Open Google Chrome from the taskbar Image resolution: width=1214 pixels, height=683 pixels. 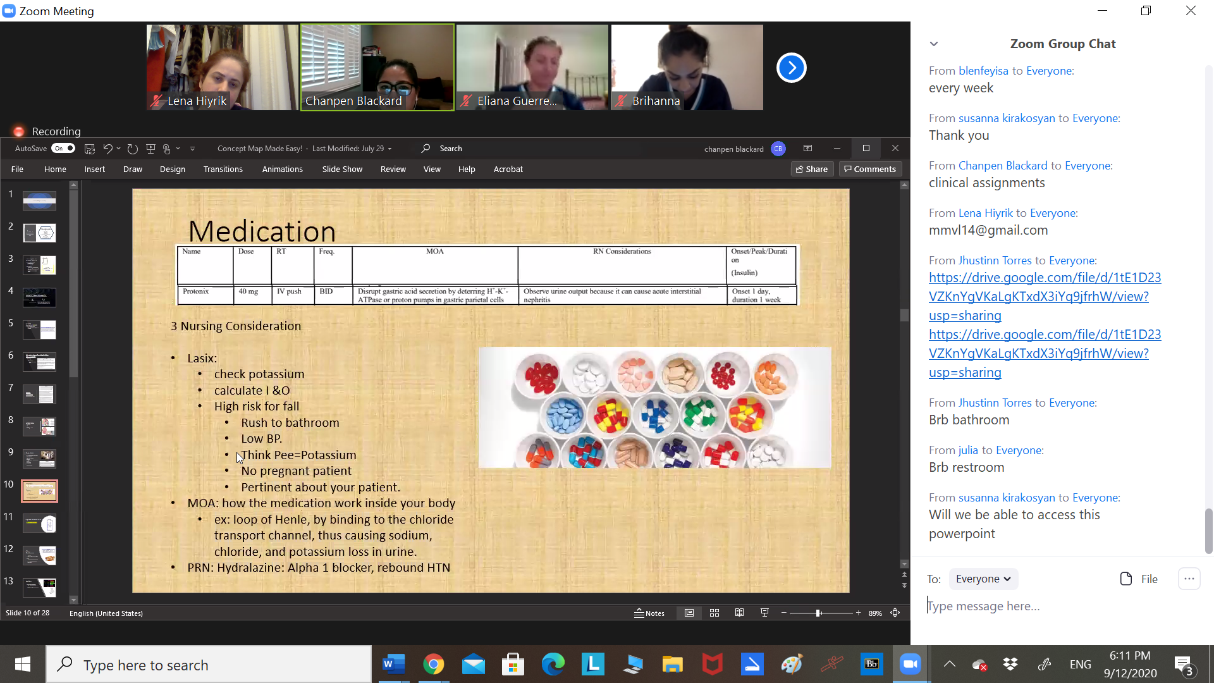pyautogui.click(x=433, y=664)
